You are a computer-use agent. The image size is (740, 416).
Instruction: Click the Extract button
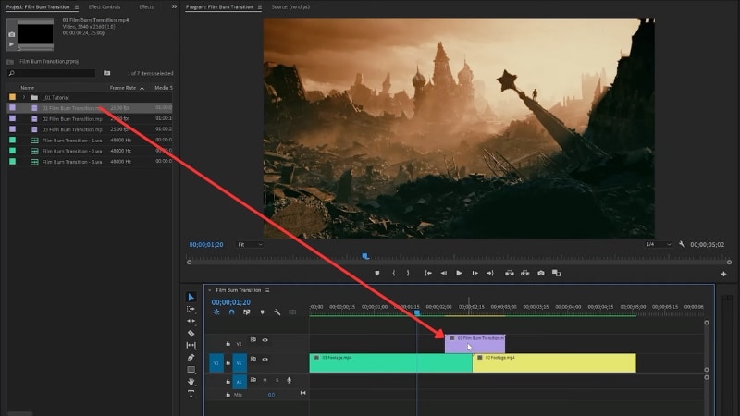point(525,273)
